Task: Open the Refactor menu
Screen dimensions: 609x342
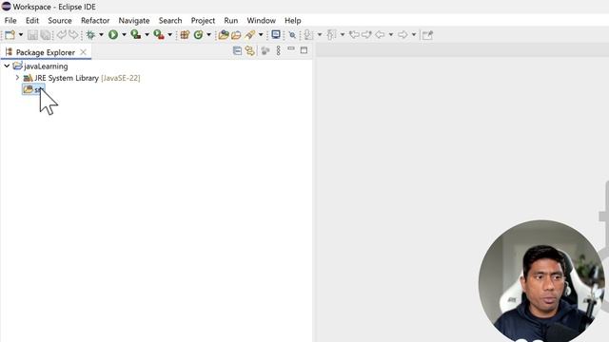Action: pyautogui.click(x=95, y=21)
